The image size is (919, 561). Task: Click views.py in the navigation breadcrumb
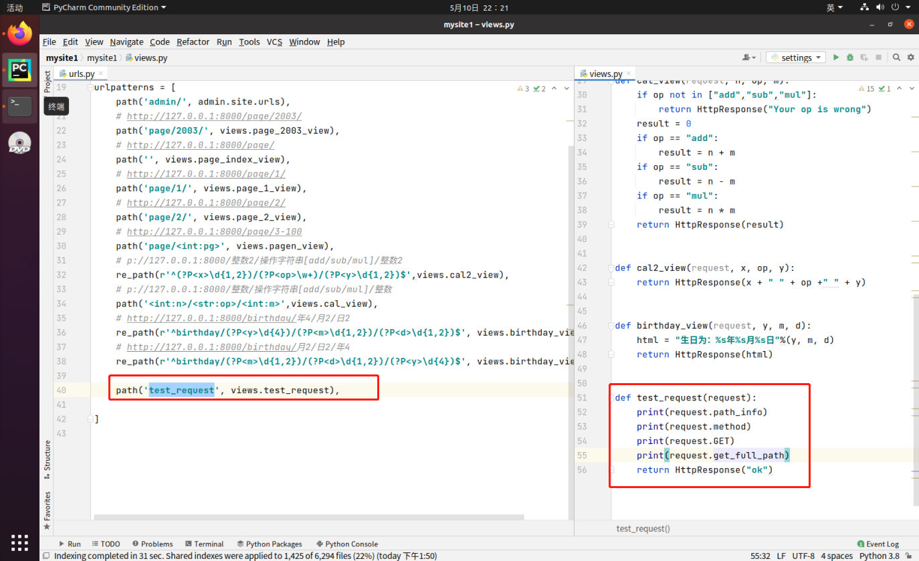[146, 58]
